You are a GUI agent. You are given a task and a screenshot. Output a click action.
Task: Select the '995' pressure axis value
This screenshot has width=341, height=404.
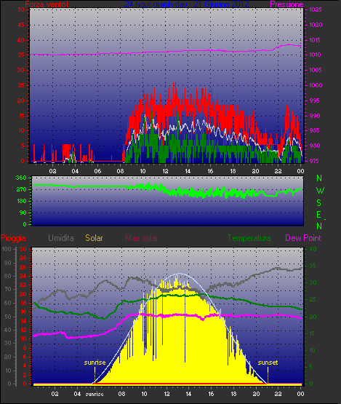pyautogui.click(x=315, y=100)
